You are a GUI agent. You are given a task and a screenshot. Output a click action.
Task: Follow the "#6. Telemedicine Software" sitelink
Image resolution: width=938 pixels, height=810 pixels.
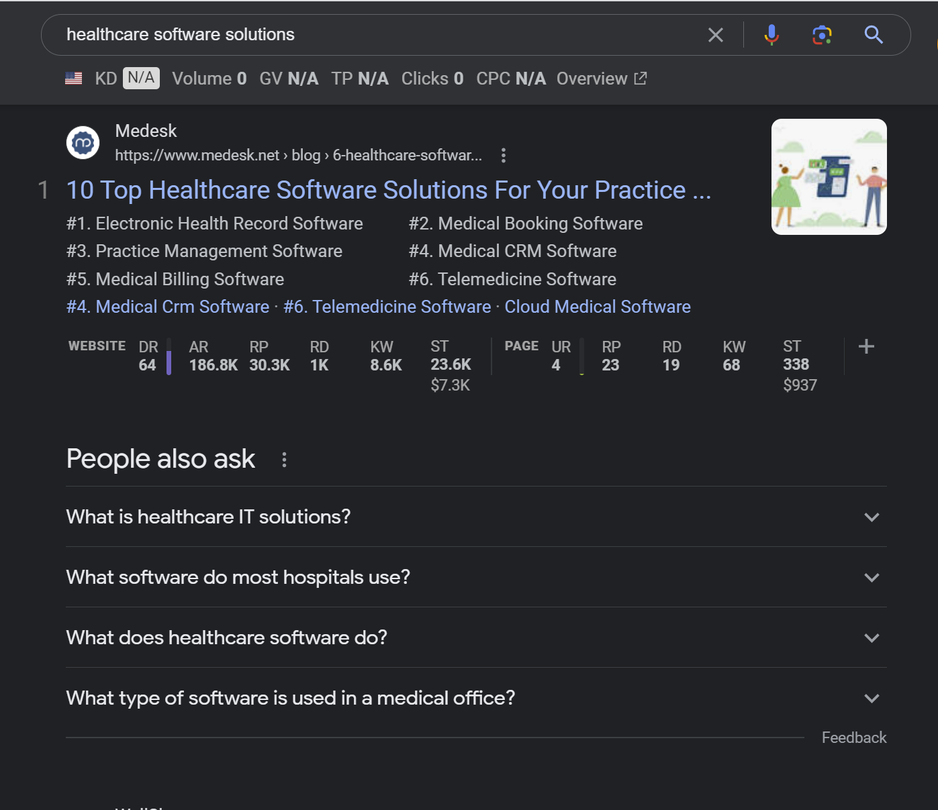(387, 307)
